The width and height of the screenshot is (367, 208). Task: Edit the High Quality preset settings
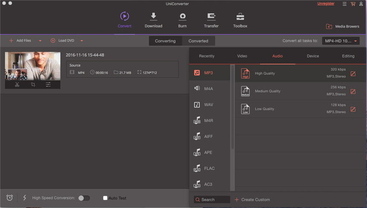click(x=353, y=74)
